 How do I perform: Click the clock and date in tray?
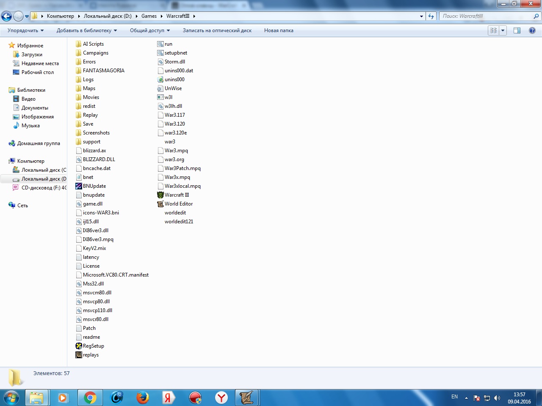pos(519,398)
